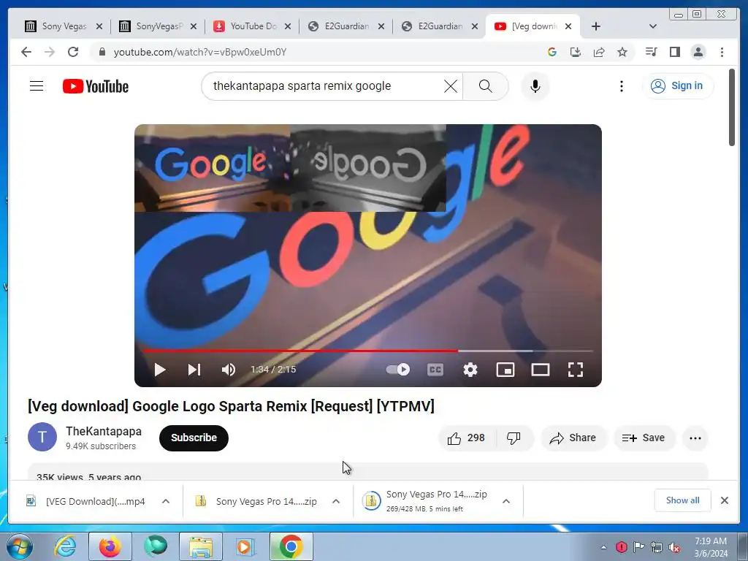Search with your voice microphone icon

coord(535,86)
